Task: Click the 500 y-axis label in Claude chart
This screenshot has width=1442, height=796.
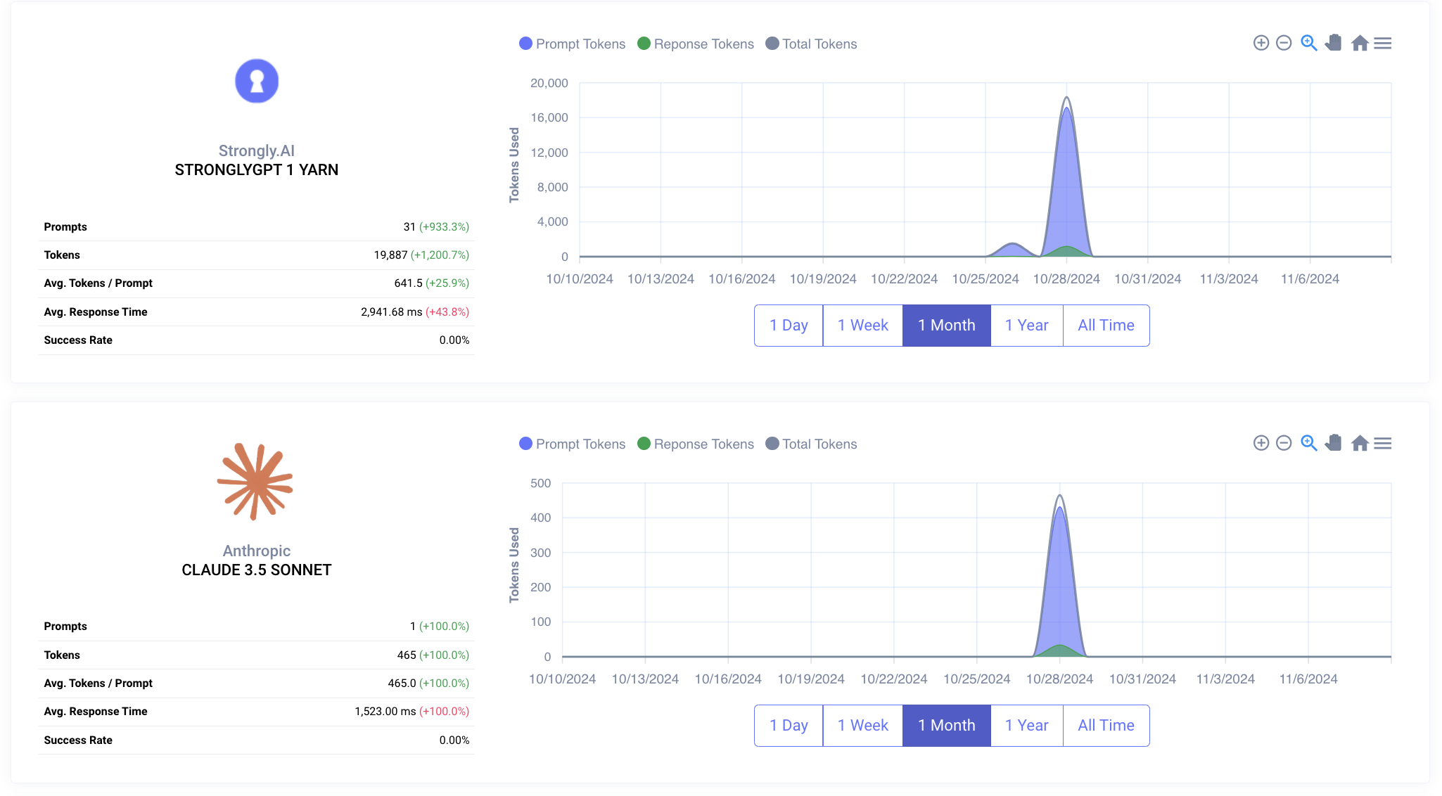Action: (x=541, y=483)
